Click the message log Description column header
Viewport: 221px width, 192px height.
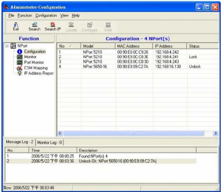tap(137, 150)
